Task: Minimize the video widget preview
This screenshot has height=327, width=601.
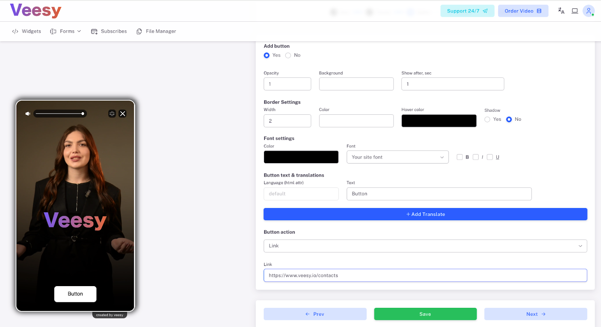Action: [x=112, y=114]
